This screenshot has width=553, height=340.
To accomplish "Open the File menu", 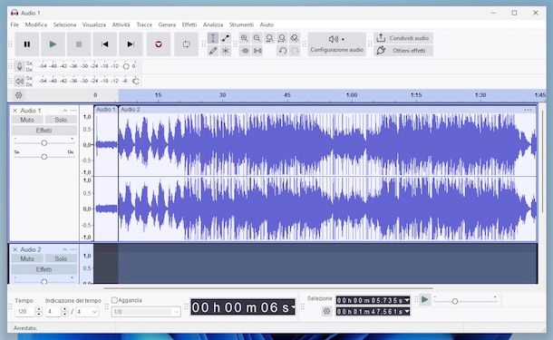I will pos(15,24).
